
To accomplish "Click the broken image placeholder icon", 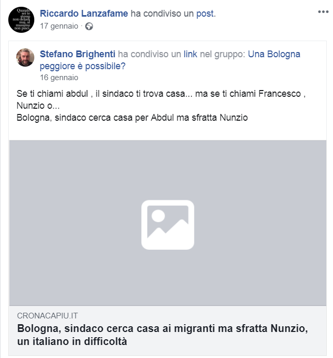I will tap(168, 225).
